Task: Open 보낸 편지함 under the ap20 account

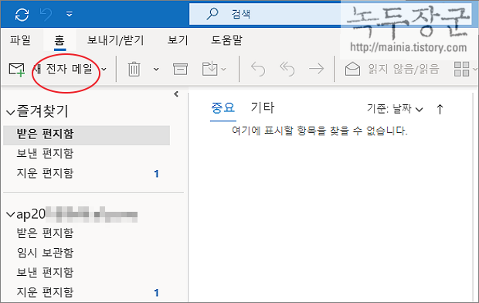Action: (x=45, y=272)
